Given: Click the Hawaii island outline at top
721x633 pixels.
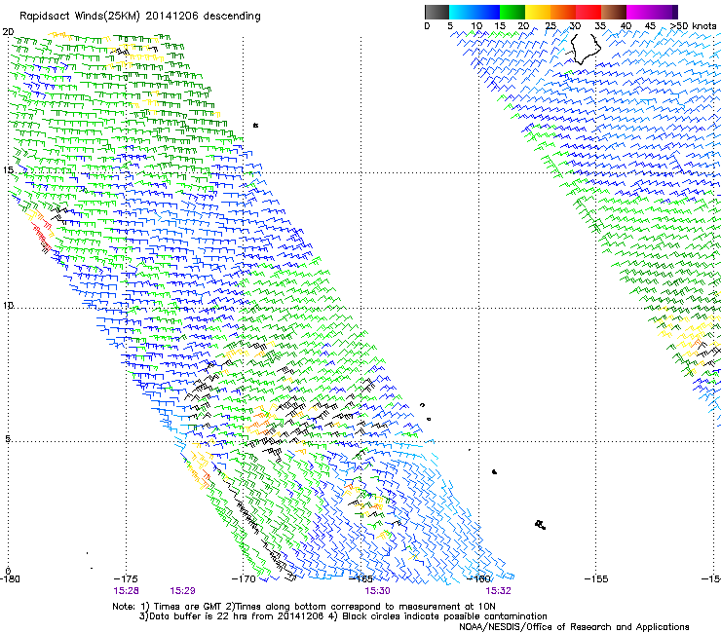Looking at the screenshot, I should [x=586, y=49].
